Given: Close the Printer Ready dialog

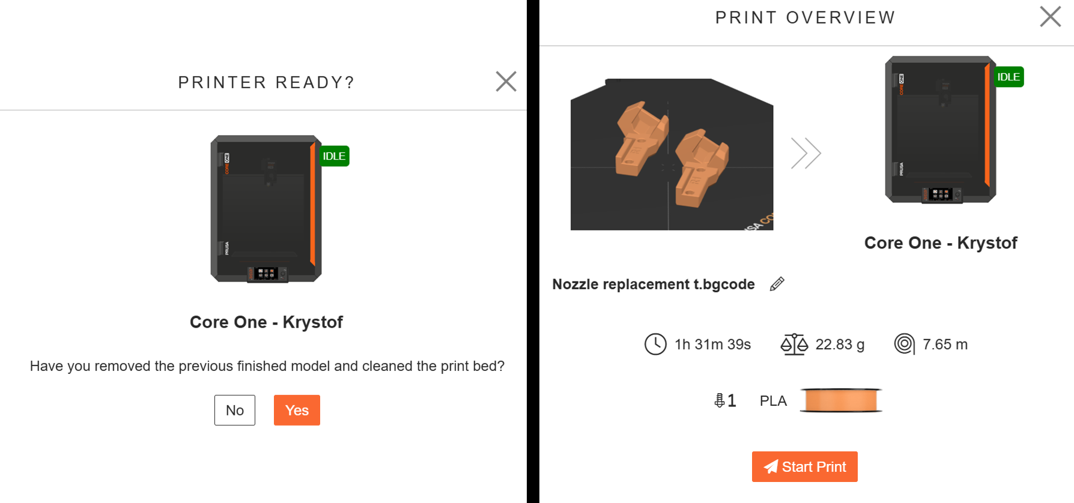Looking at the screenshot, I should (506, 81).
